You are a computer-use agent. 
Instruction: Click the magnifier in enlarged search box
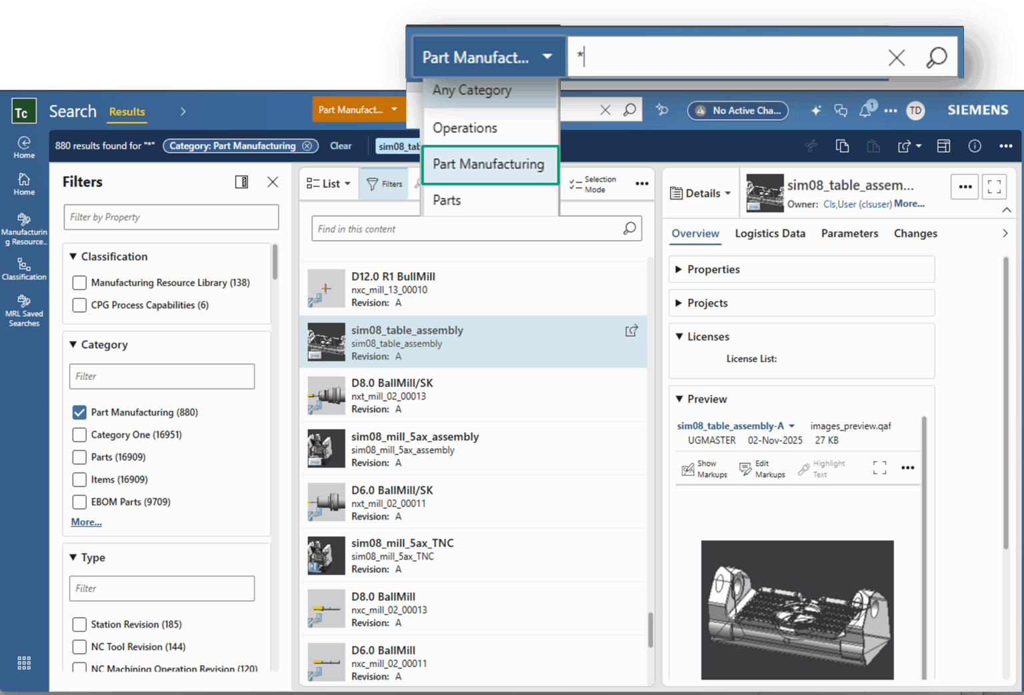click(x=937, y=57)
